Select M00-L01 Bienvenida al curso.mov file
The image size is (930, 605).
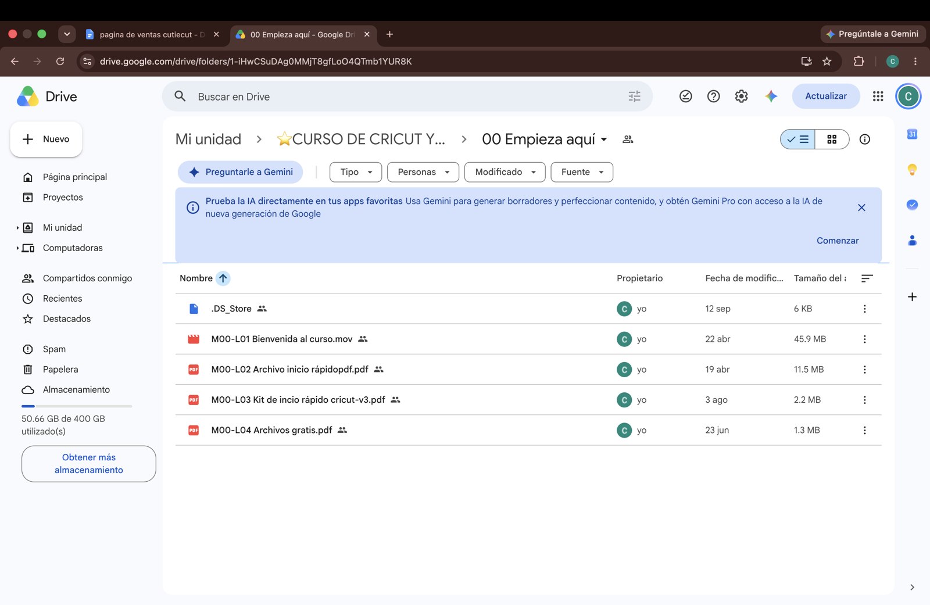(528, 339)
